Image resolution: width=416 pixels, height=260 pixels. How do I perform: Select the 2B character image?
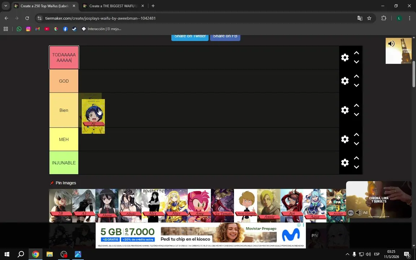[x=61, y=205]
